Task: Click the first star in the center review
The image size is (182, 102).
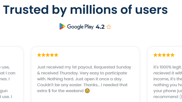Action: pyautogui.click(x=39, y=55)
